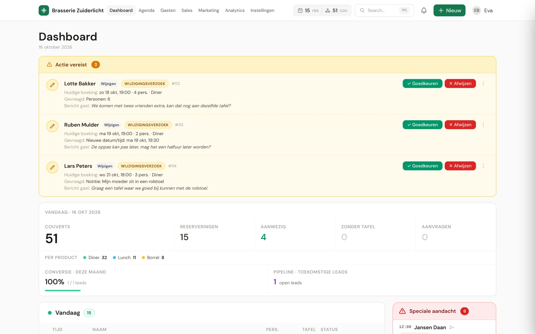This screenshot has width=535, height=334.
Task: Open Instellingen settings
Action: (x=262, y=10)
